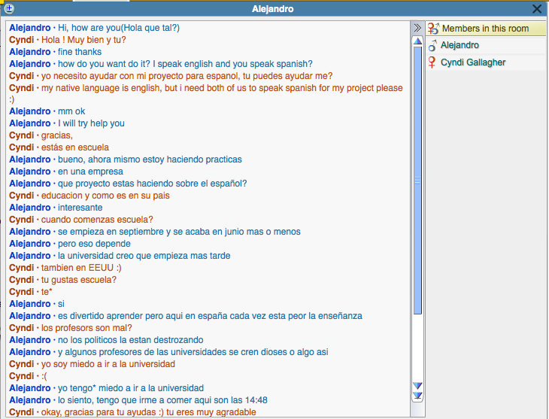Viewport: 549px width, 419px height.
Task: Click the plus/minus resize icon in title bar
Action: tap(10, 9)
